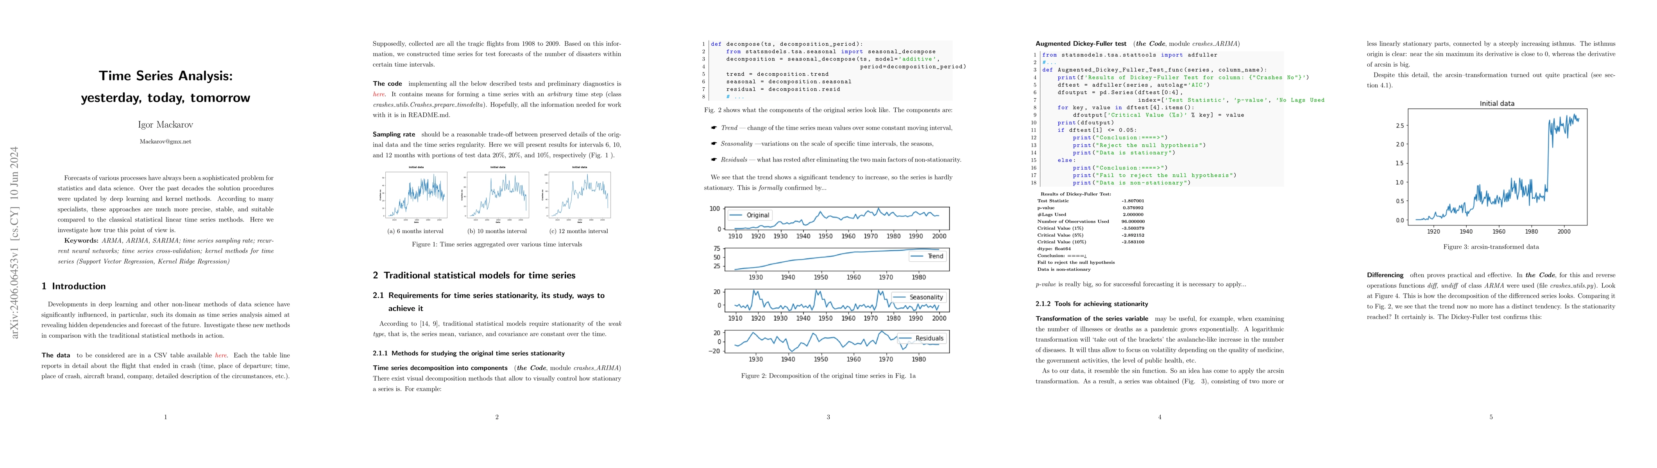Click the 'Original' legend in the decomposition plot
1657x468 pixels.
[750, 215]
